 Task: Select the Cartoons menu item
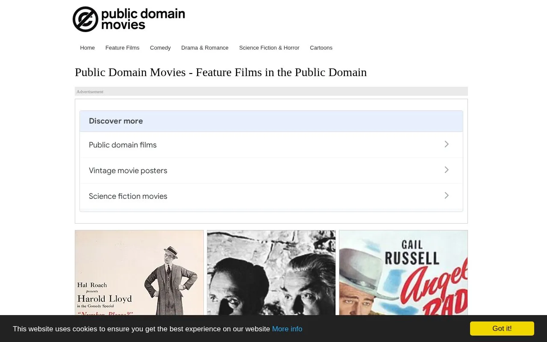point(321,48)
